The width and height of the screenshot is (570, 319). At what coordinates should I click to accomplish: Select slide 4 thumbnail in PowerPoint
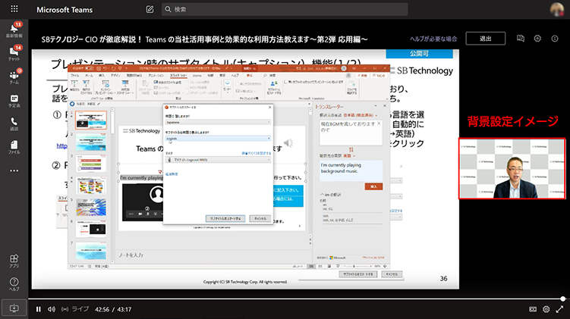[x=91, y=186]
